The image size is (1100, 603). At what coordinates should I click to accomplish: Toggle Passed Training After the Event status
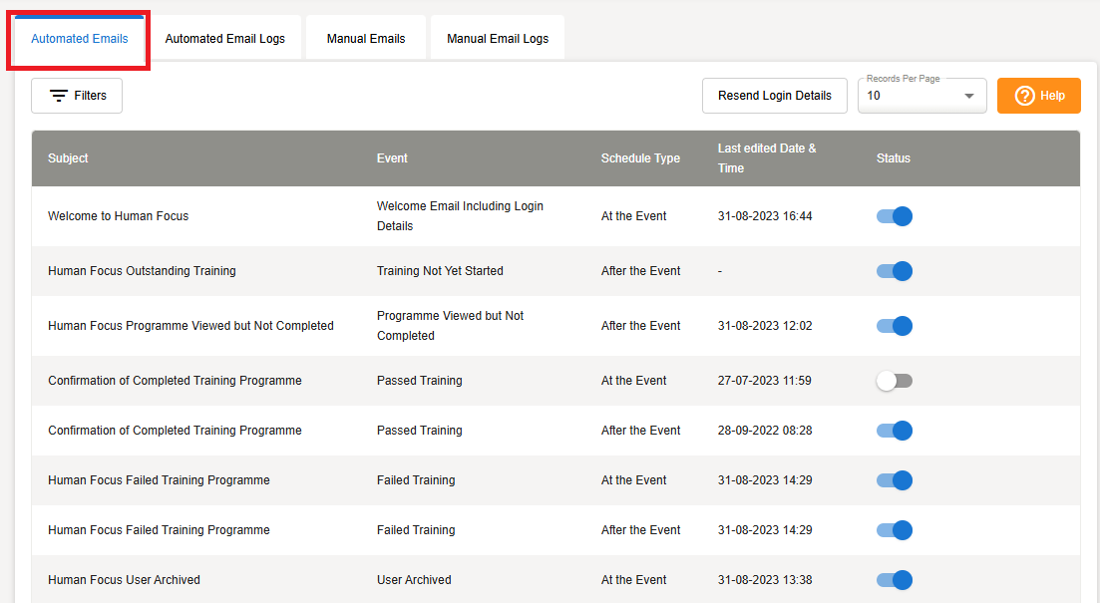895,431
